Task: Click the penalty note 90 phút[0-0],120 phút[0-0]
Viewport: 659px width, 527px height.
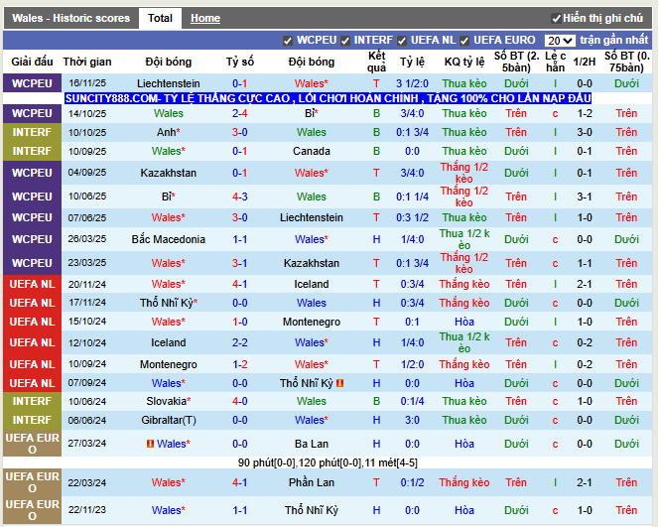Action: point(328,462)
